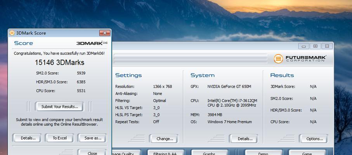Click the Filtering value Optimal
Viewport: 352px width, 155px height.
click(160, 101)
